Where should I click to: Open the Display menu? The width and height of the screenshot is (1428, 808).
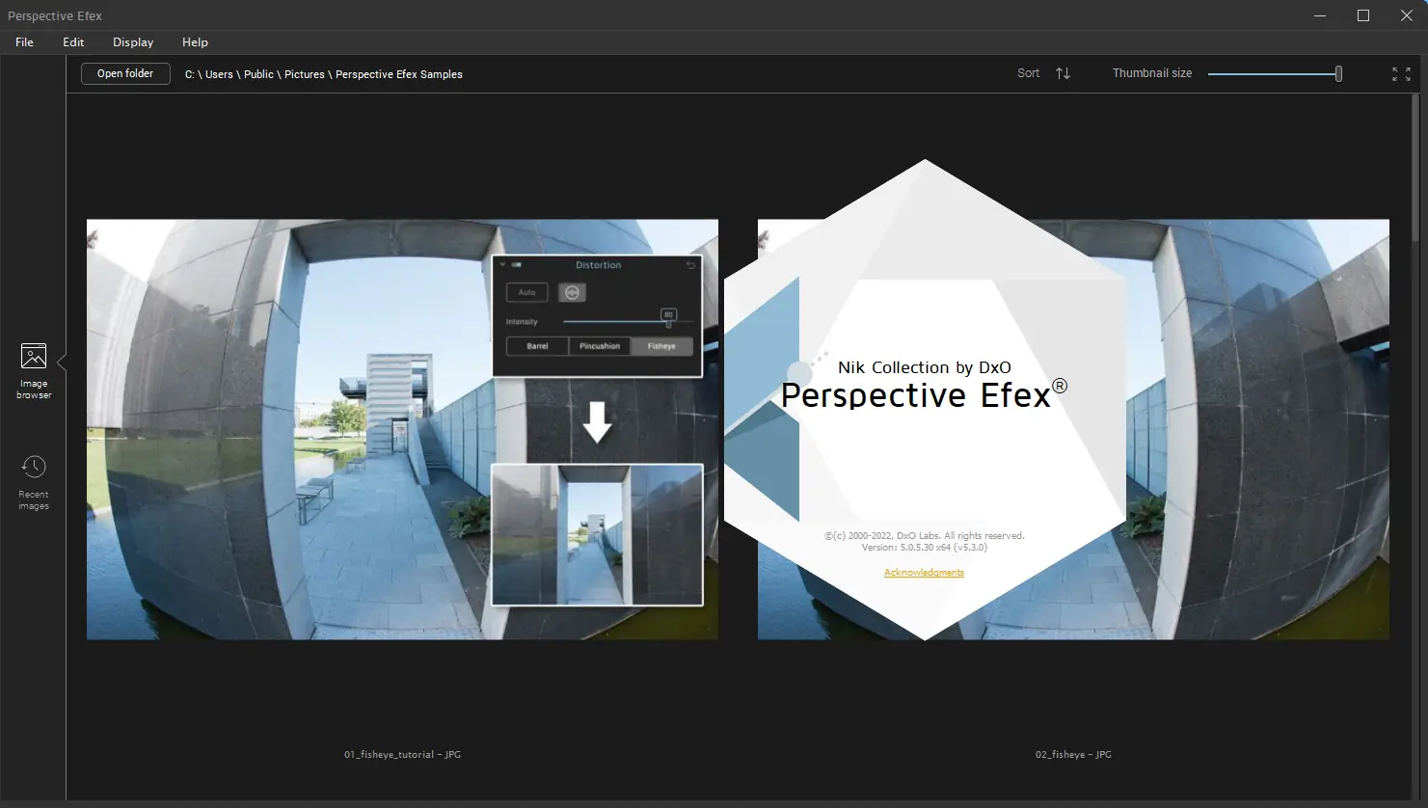pos(133,42)
